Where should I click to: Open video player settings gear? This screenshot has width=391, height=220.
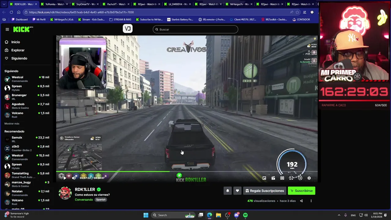pos(309,178)
